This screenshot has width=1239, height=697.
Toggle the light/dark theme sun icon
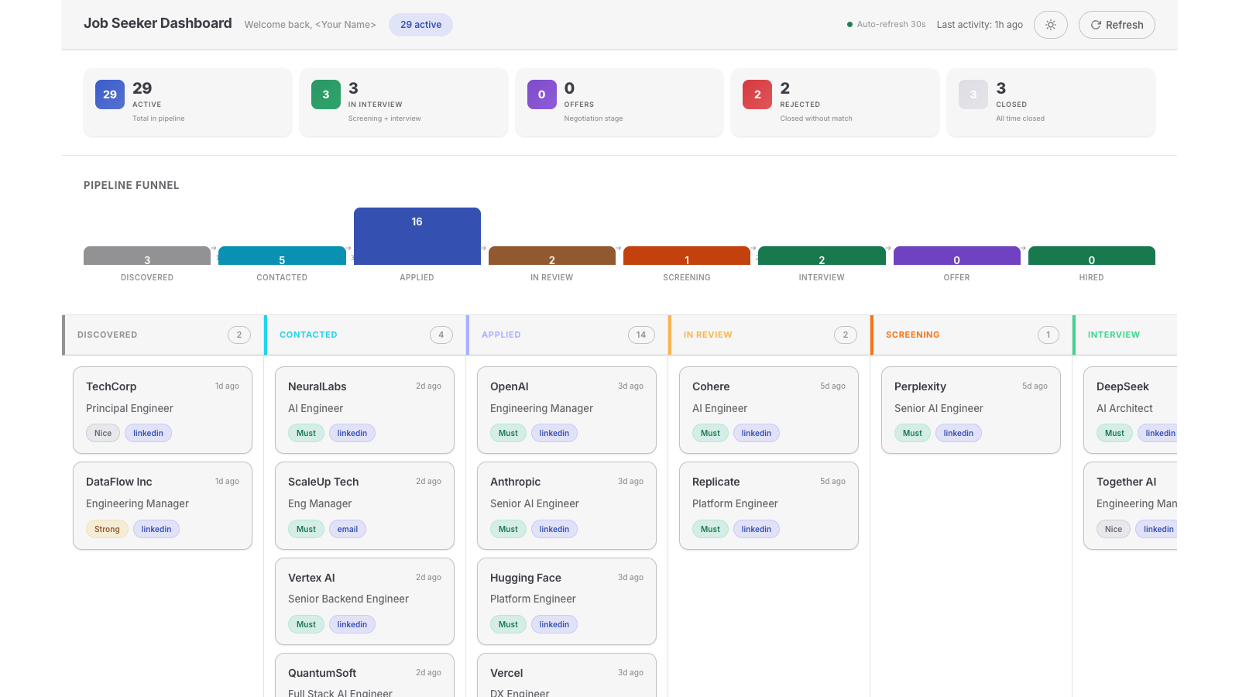(1051, 25)
